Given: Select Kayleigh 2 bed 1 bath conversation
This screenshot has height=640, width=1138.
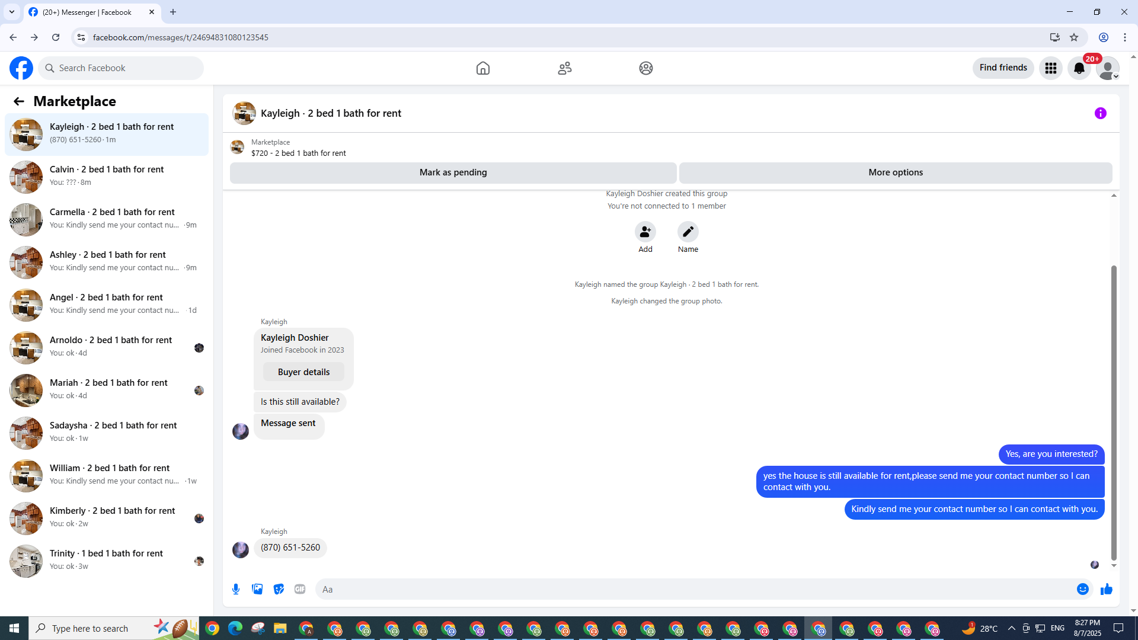Looking at the screenshot, I should 107,135.
